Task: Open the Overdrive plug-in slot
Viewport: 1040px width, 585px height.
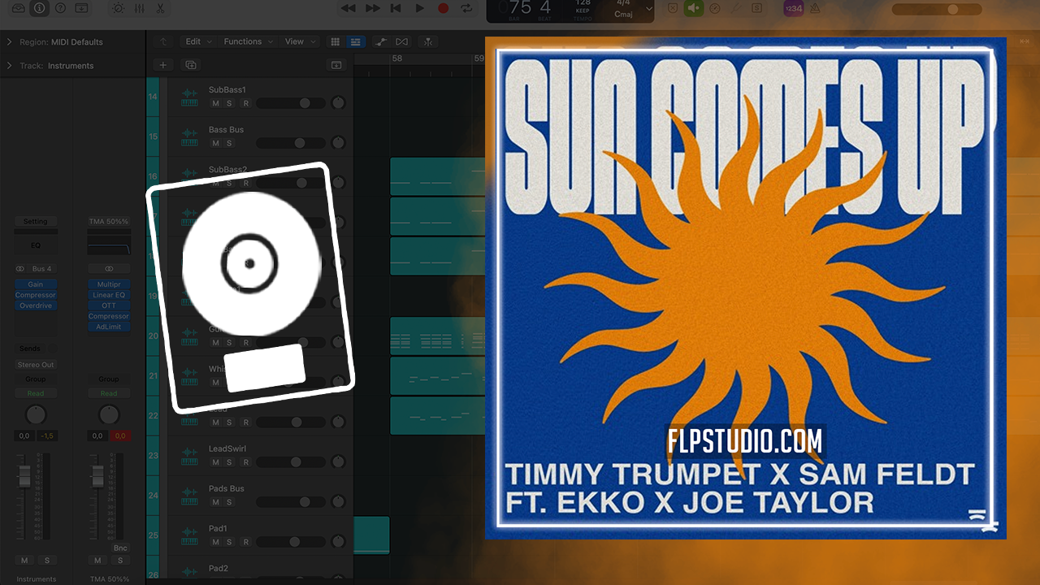Action: coord(35,305)
